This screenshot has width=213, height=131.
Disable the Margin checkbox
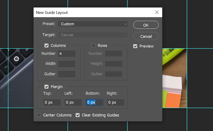point(47,86)
